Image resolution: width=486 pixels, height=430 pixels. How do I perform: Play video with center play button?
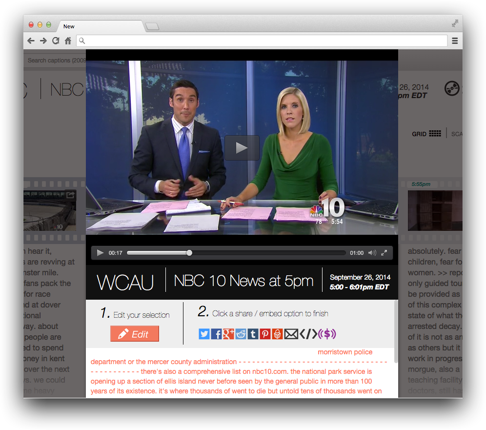(x=242, y=148)
